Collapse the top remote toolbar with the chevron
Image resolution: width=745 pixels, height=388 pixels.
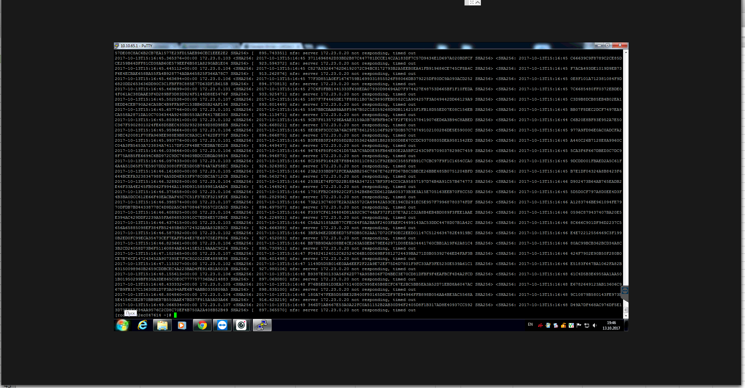(x=478, y=3)
